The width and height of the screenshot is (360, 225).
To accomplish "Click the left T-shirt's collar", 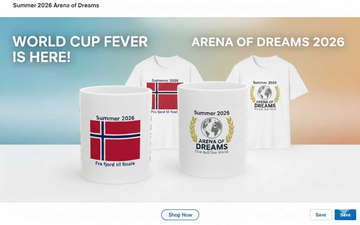I will point(164,59).
